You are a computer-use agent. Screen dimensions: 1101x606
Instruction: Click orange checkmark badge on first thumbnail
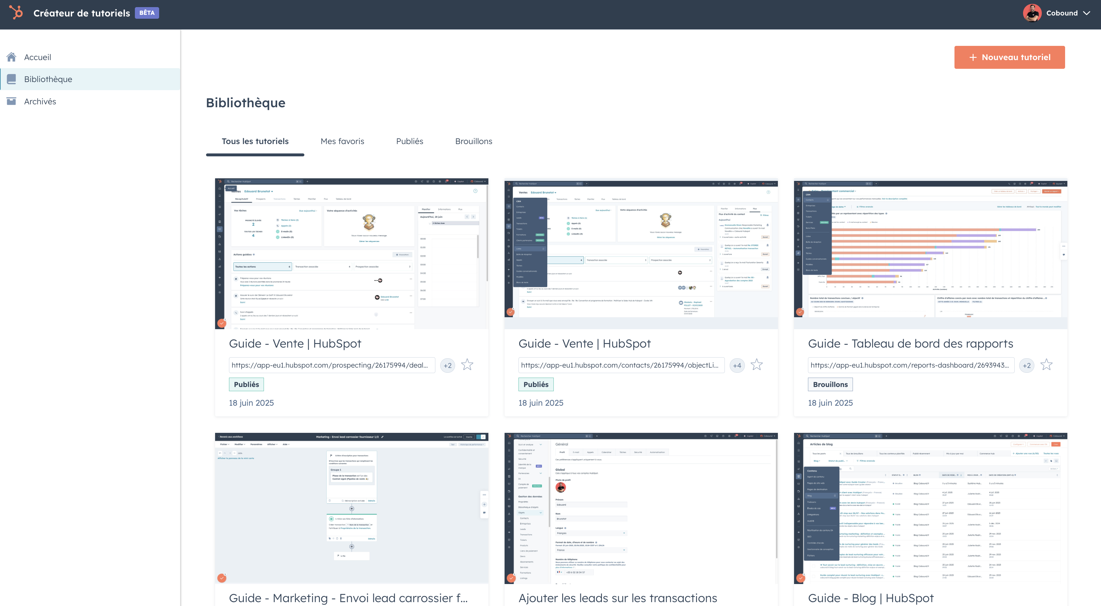(221, 323)
